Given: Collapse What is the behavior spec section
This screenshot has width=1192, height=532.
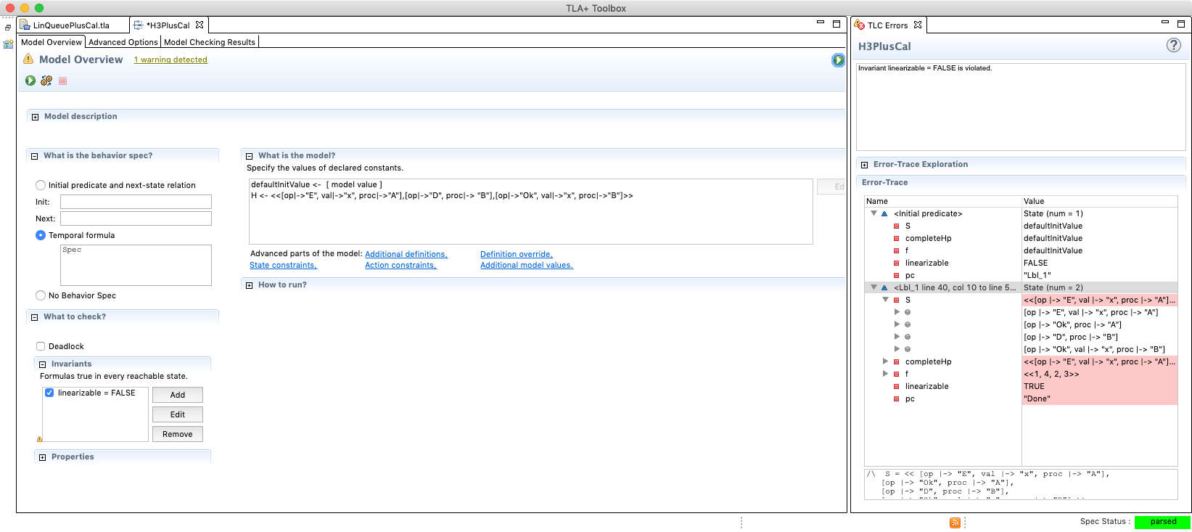Looking at the screenshot, I should [x=34, y=156].
